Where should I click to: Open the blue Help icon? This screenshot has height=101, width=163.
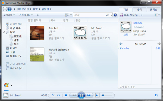115,15
